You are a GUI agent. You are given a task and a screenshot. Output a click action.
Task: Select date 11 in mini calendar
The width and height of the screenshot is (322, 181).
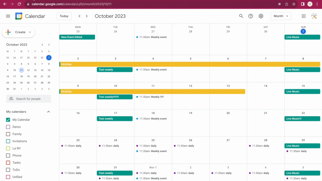coord(21,70)
